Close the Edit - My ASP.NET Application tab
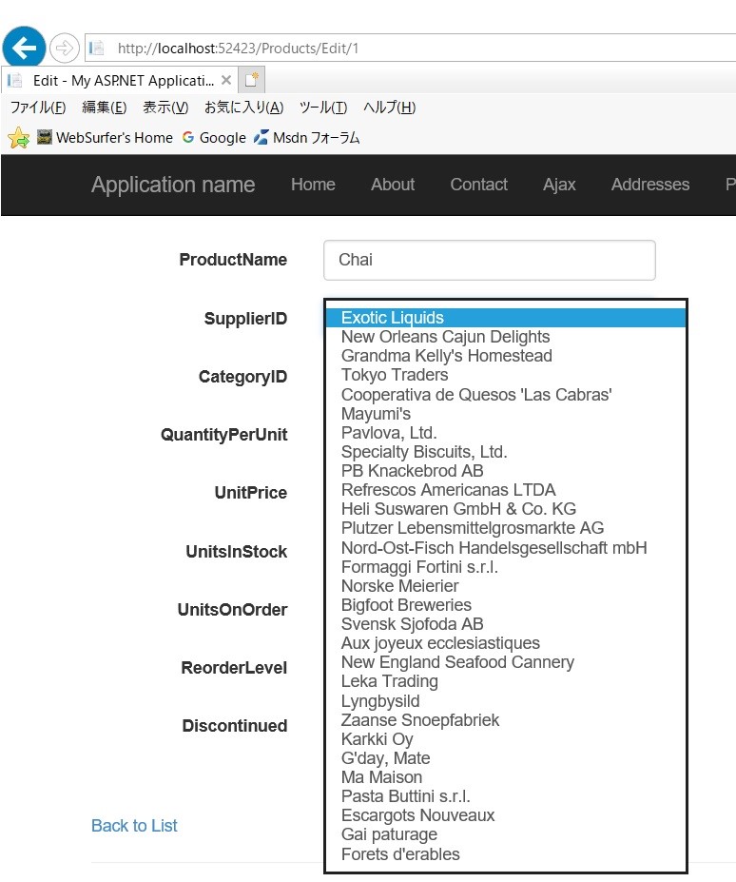 coord(226,80)
